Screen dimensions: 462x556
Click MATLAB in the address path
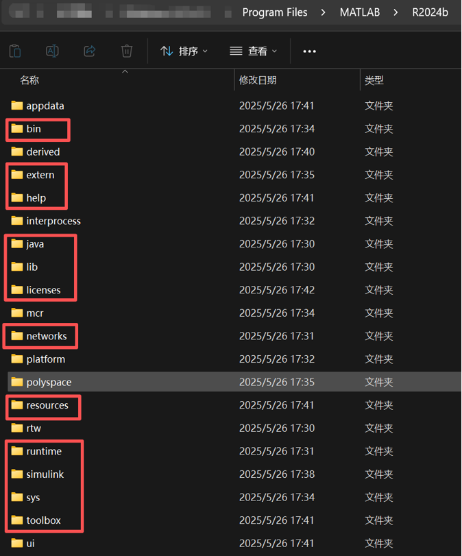(x=360, y=12)
